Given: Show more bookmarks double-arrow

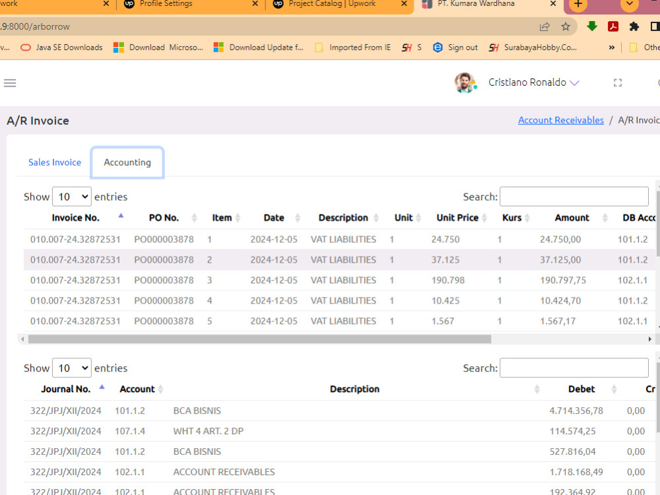Looking at the screenshot, I should [x=612, y=48].
